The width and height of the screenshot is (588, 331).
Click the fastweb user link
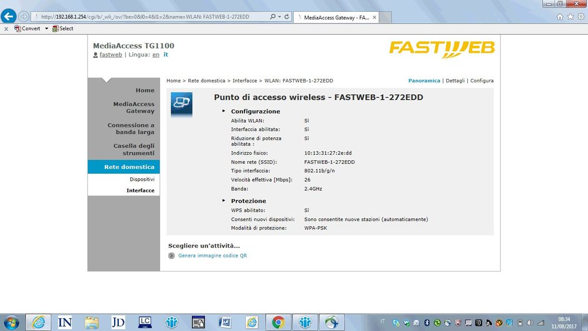click(111, 54)
